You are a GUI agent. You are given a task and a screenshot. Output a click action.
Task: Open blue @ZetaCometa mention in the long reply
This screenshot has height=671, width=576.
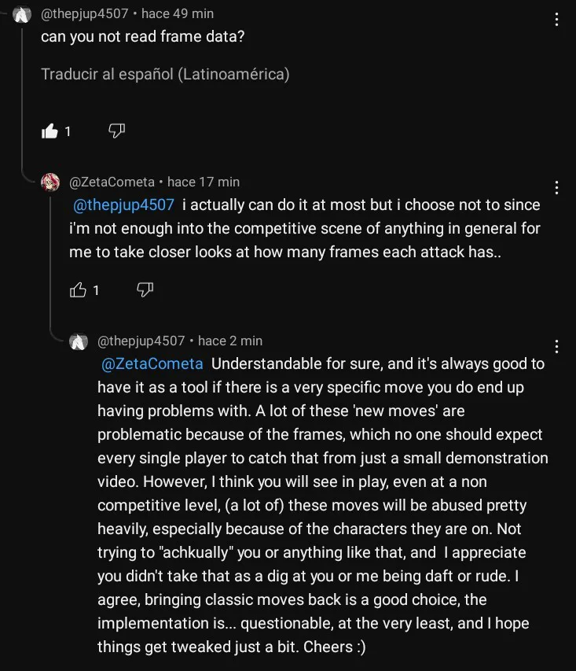(152, 364)
